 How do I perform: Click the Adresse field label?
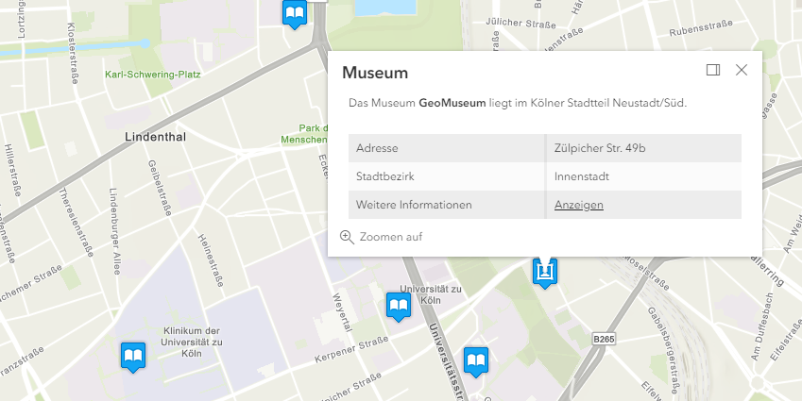pos(377,148)
